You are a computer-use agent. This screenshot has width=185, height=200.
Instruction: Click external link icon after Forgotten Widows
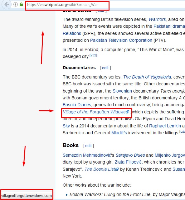128,112
